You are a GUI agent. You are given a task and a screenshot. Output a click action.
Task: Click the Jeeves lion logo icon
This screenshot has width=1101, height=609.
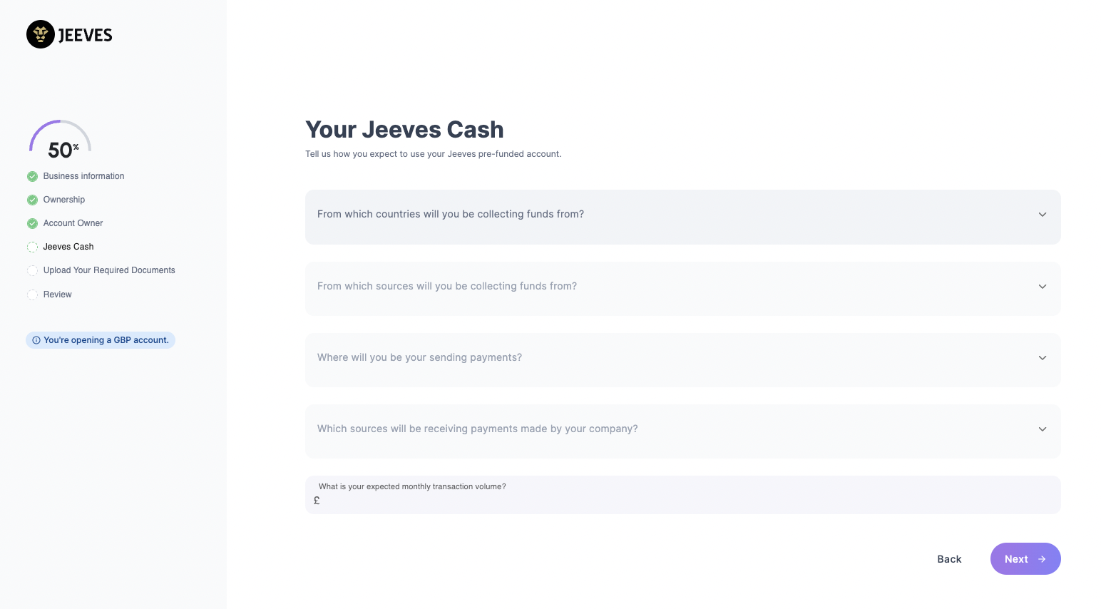point(41,34)
